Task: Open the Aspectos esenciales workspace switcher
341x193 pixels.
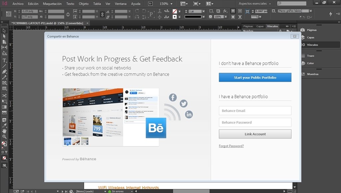Action: [x=255, y=4]
